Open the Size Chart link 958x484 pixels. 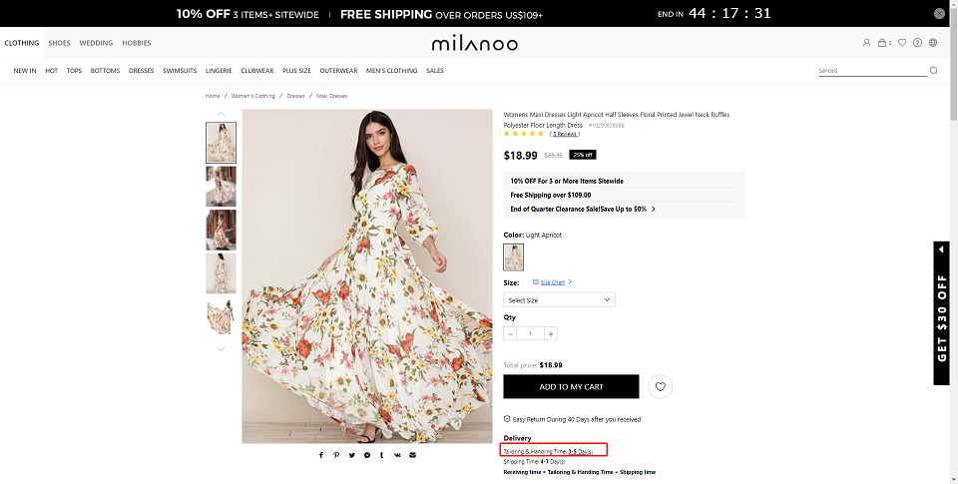(x=552, y=282)
